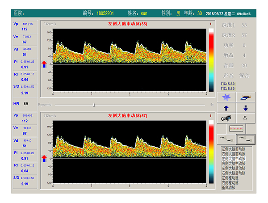This screenshot has height=203, width=268.
Task: Click the delta symbol button
Action: [244, 118]
